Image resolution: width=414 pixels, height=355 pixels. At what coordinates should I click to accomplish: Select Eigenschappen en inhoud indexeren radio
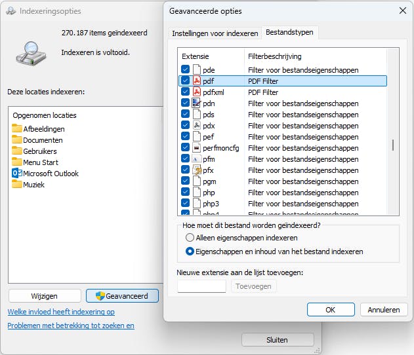tap(190, 252)
